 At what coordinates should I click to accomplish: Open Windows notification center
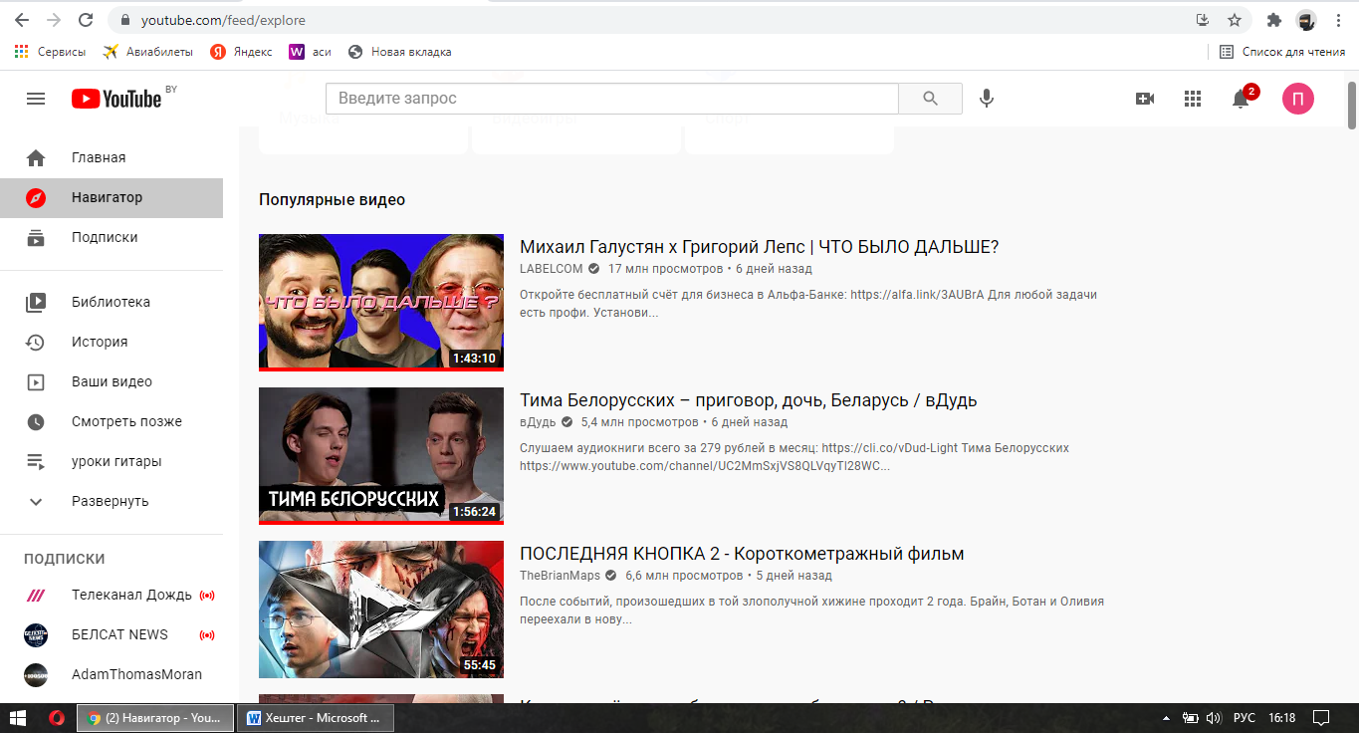(x=1321, y=717)
